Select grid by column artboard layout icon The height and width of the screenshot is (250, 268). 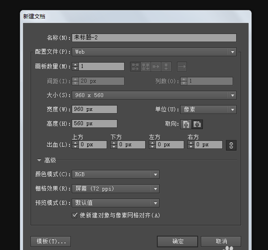(146, 67)
